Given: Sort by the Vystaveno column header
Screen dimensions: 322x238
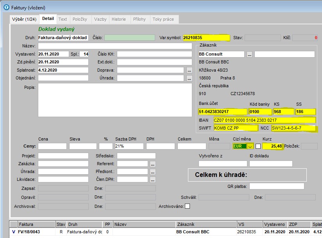Looking at the screenshot, I should pos(275,224).
